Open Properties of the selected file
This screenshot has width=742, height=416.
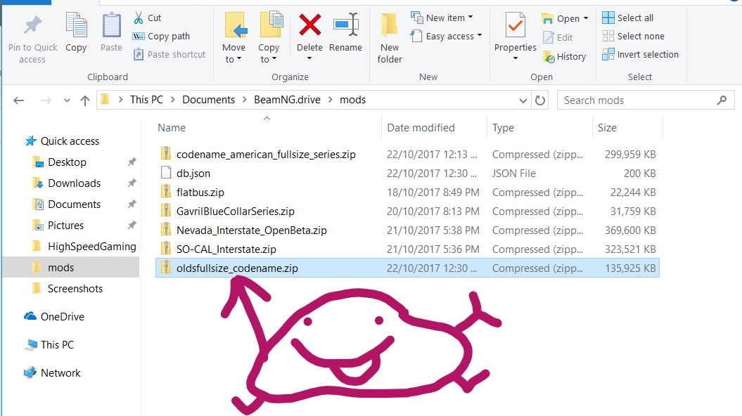pyautogui.click(x=516, y=32)
